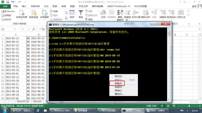Screen dimensions: 202x113
Task: Collapse the ribbon with the chevron
Action: click(199, 24)
